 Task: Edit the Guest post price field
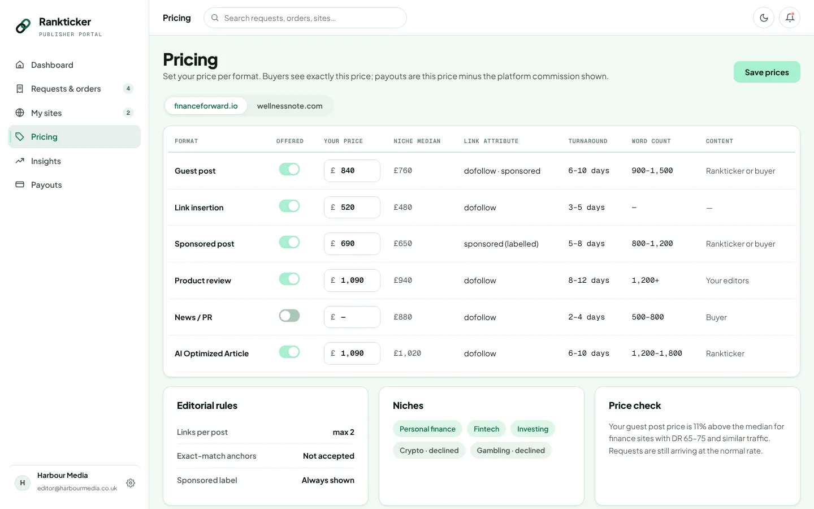(352, 171)
